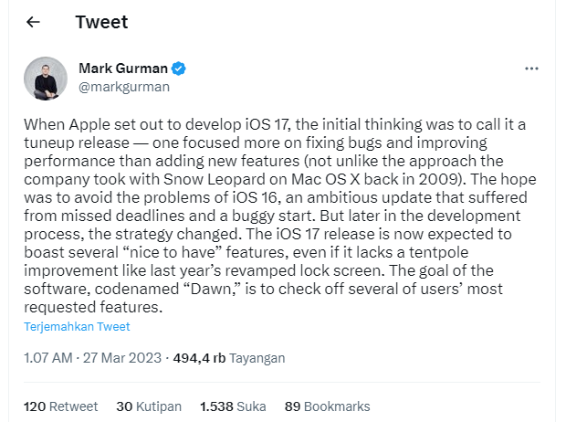
Task: Click the back arrow icon
Action: click(34, 22)
